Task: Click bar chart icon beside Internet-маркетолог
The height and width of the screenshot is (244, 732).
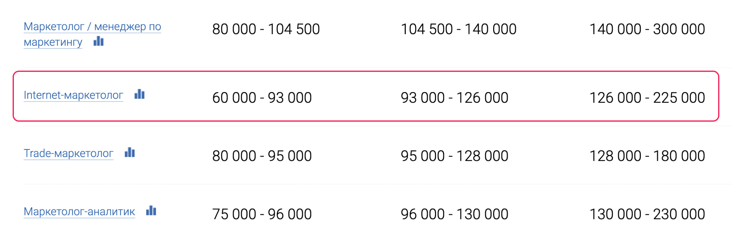Action: [139, 94]
